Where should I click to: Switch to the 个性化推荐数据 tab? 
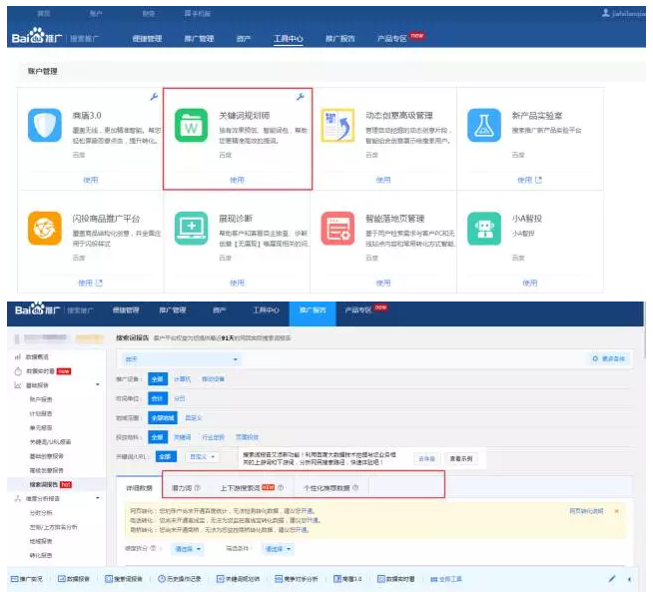(326, 488)
